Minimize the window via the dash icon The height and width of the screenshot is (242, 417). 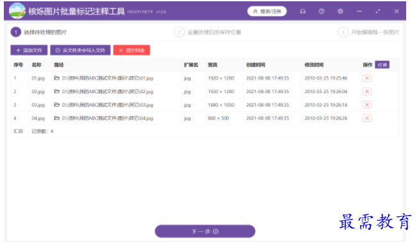[359, 12]
